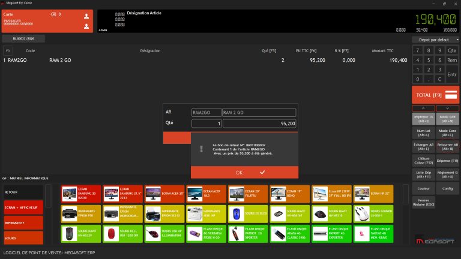
Task: Open Num Lot [Alt+L]
Action: (423, 132)
